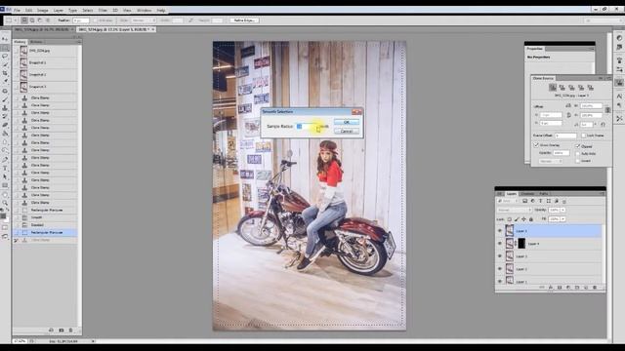Toggle visibility eye of Layer 5
Viewport: 625px width, 351px height.
coord(500,231)
